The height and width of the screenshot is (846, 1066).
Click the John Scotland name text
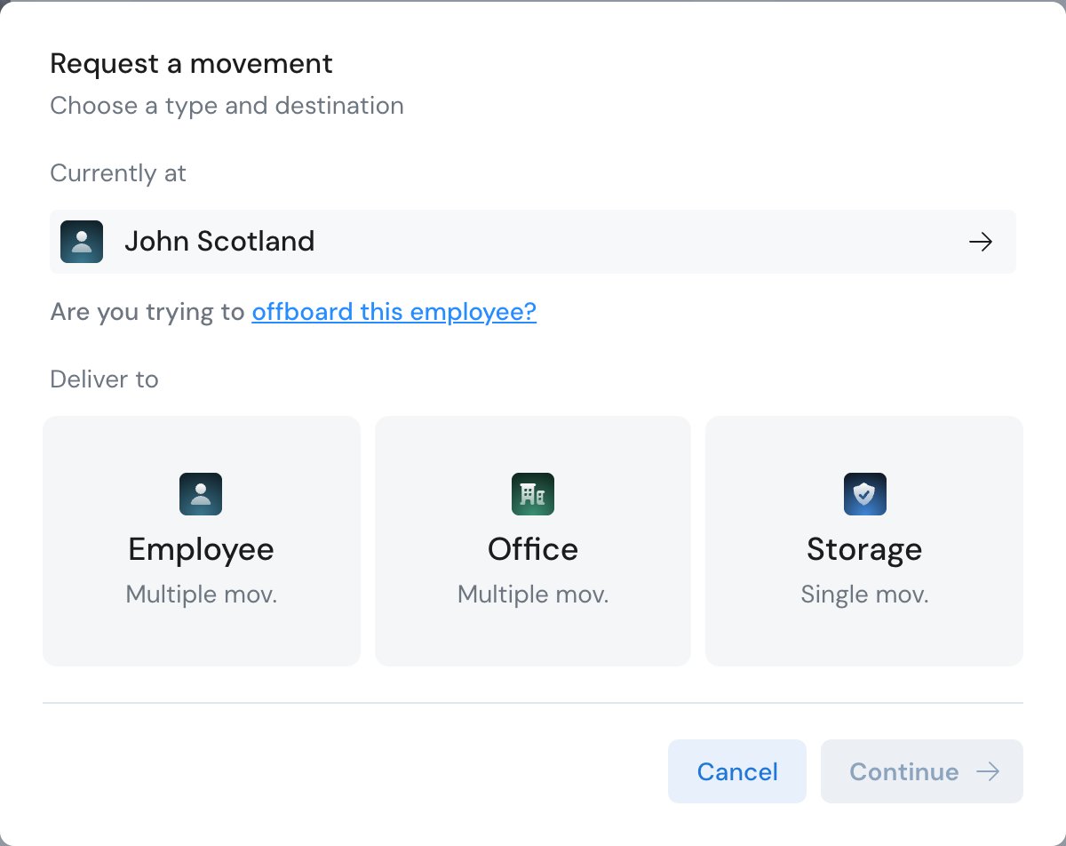pos(219,242)
